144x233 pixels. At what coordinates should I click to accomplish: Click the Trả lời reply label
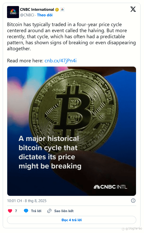(x=36, y=211)
